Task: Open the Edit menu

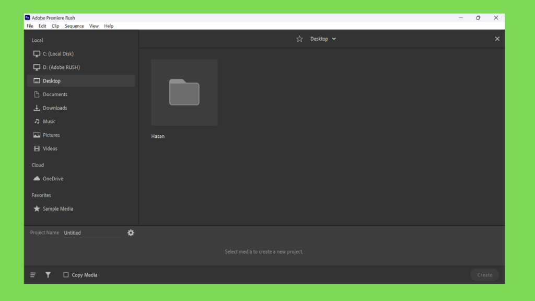Action: point(42,26)
